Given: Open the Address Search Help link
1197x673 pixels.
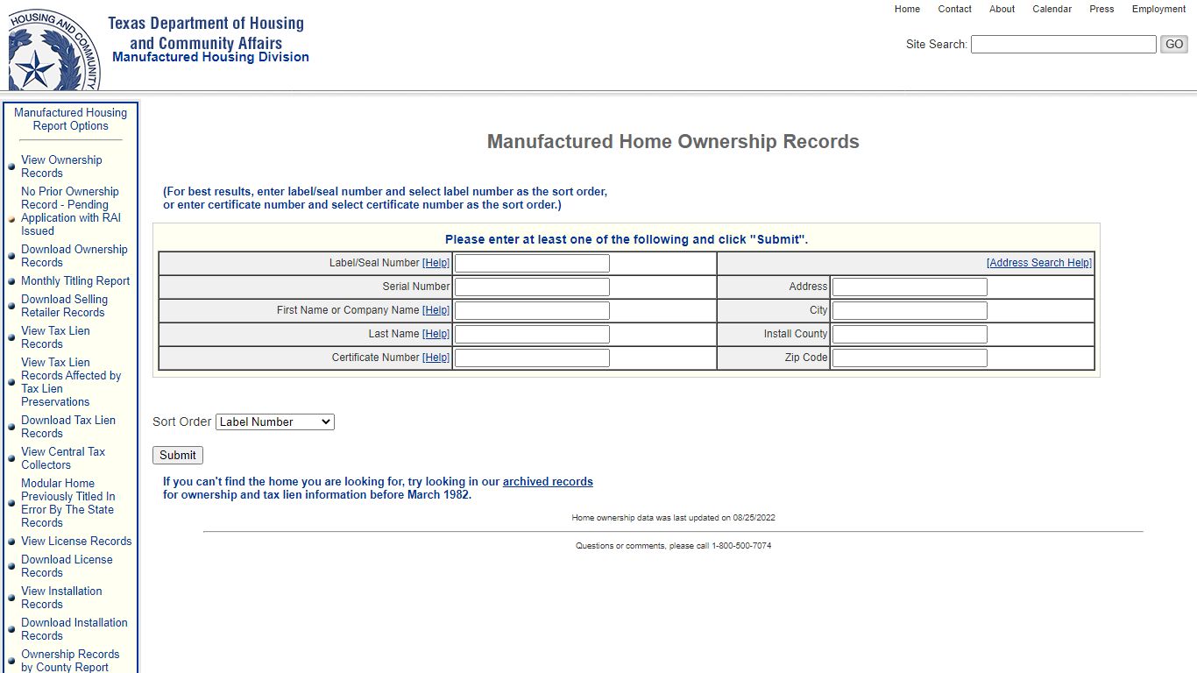Looking at the screenshot, I should pos(1039,263).
